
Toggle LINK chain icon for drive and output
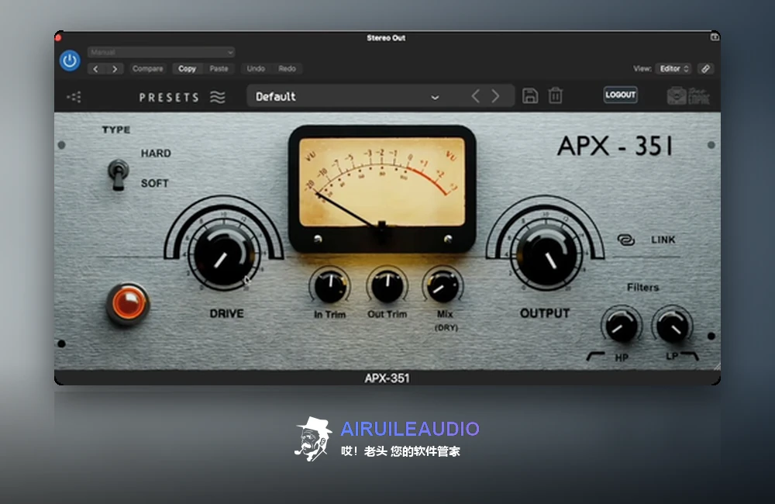click(x=625, y=240)
